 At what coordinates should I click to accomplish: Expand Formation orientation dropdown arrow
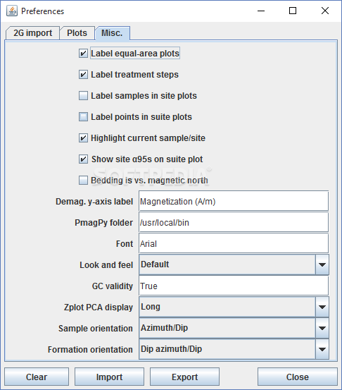point(322,349)
